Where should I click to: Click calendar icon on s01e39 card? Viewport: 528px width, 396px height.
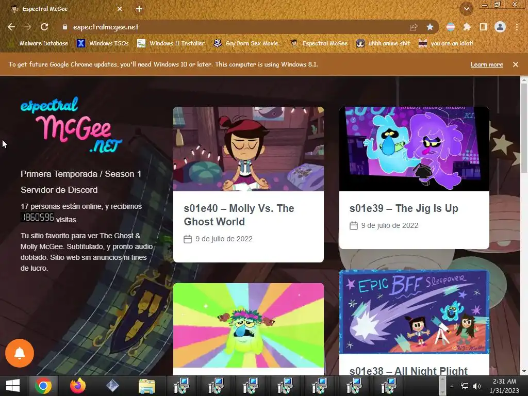coord(354,226)
